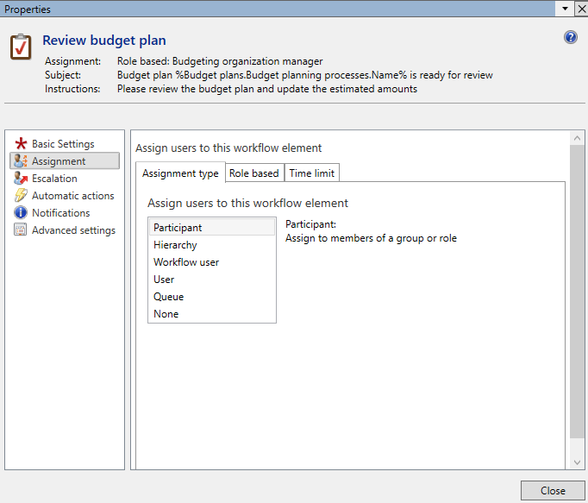
Task: Click the Advanced settings icon
Action: 21,230
